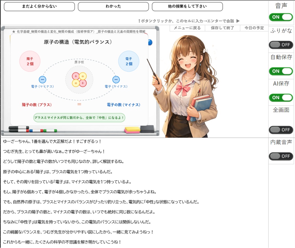Click the line これからも一緒に、たくさんの科学の不思議

[62, 242]
